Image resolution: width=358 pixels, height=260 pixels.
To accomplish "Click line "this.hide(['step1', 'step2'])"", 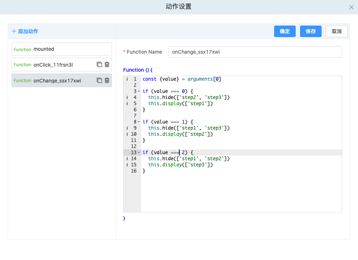I will [189, 159].
